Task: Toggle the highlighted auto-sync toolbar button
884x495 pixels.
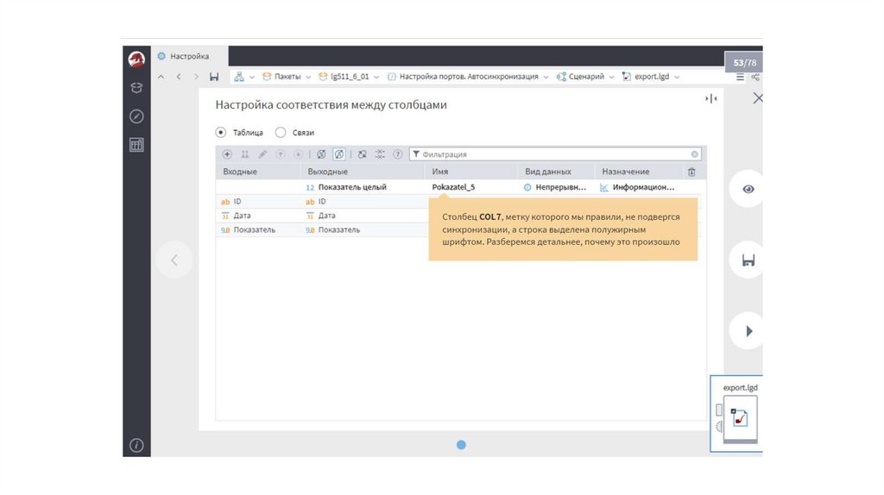Action: coord(339,154)
